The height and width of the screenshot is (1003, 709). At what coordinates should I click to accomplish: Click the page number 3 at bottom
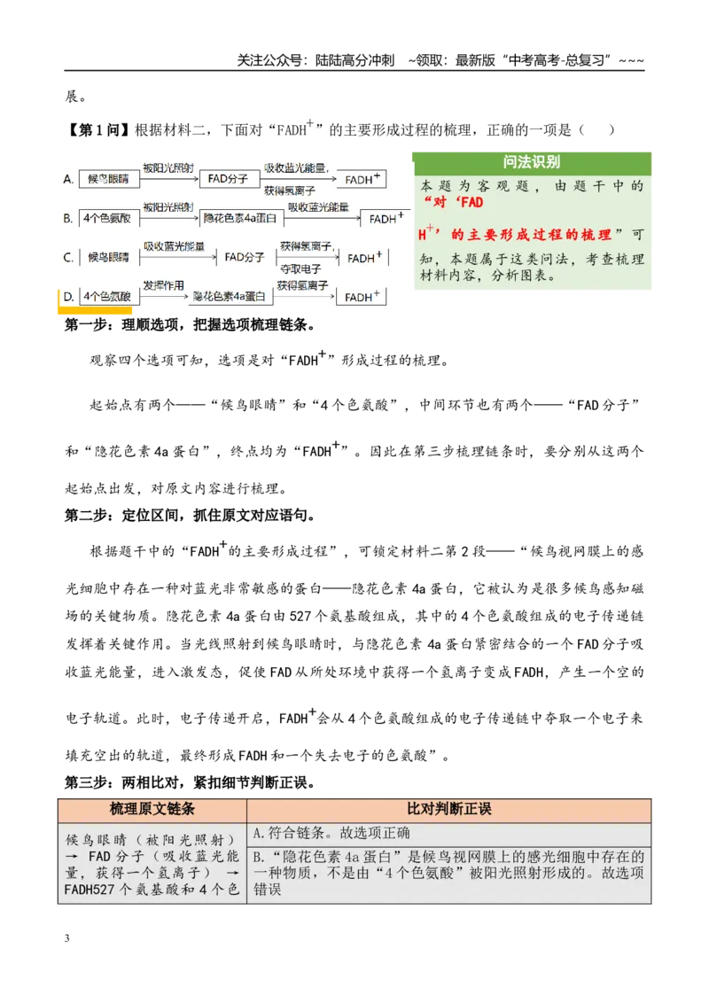click(x=67, y=938)
